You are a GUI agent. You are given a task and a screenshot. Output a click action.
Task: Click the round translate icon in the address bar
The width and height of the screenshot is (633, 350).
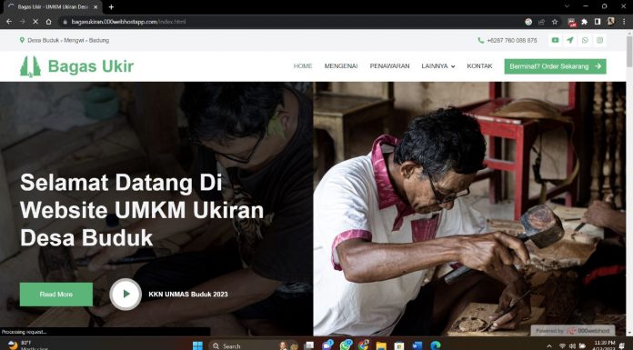click(x=528, y=22)
